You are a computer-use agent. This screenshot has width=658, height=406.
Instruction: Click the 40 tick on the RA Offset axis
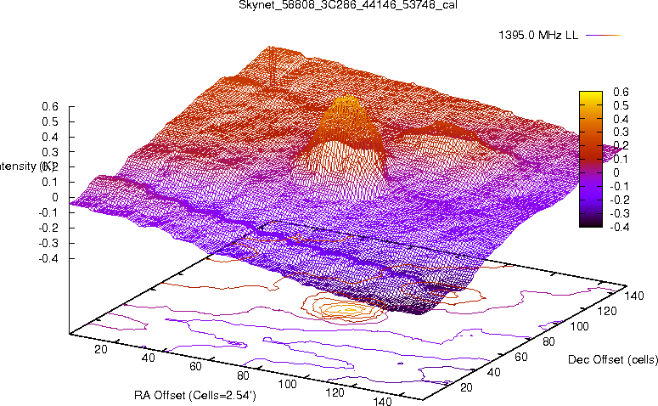[x=149, y=358]
